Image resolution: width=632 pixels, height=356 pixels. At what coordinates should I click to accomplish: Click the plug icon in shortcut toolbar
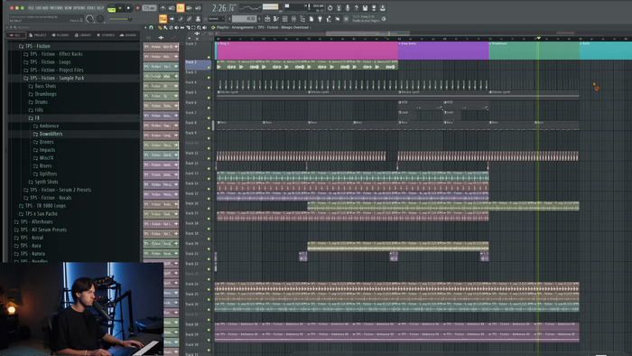click(x=320, y=19)
